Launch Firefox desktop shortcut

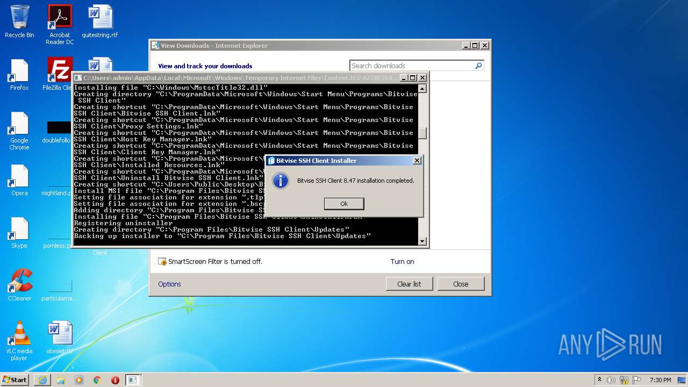(x=19, y=75)
